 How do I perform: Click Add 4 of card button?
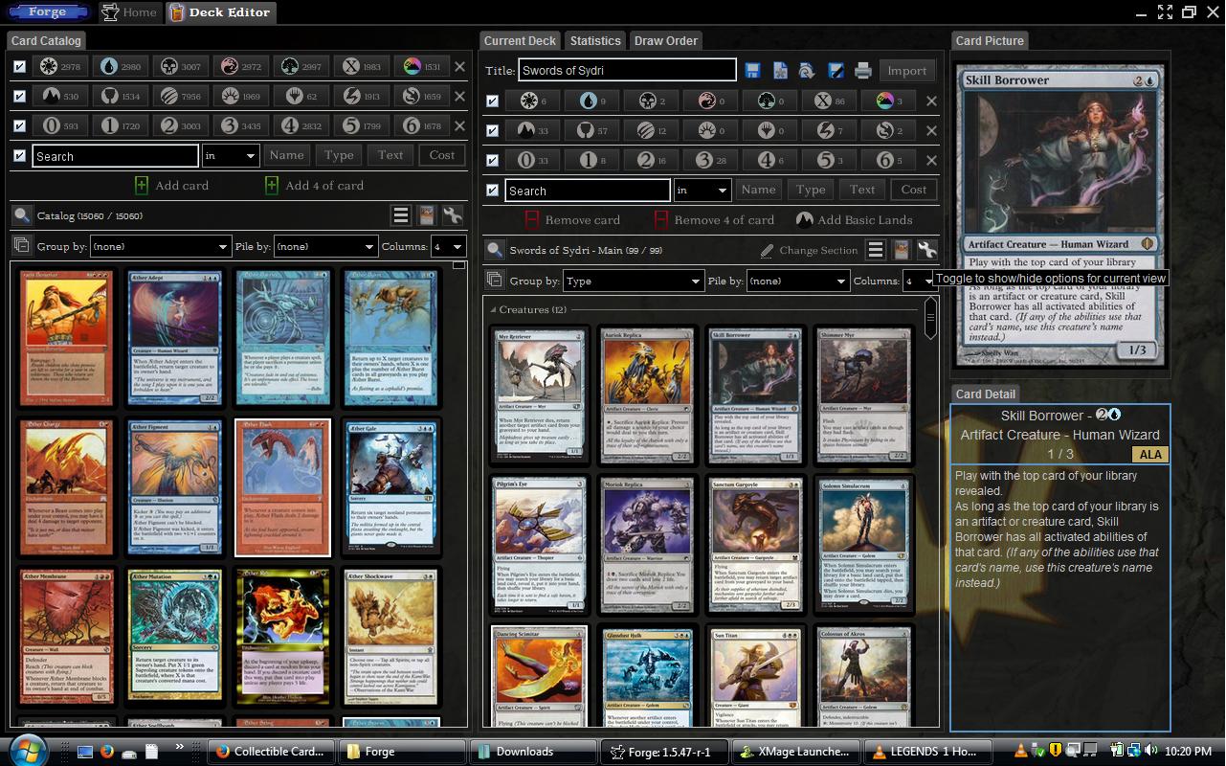[x=314, y=185]
